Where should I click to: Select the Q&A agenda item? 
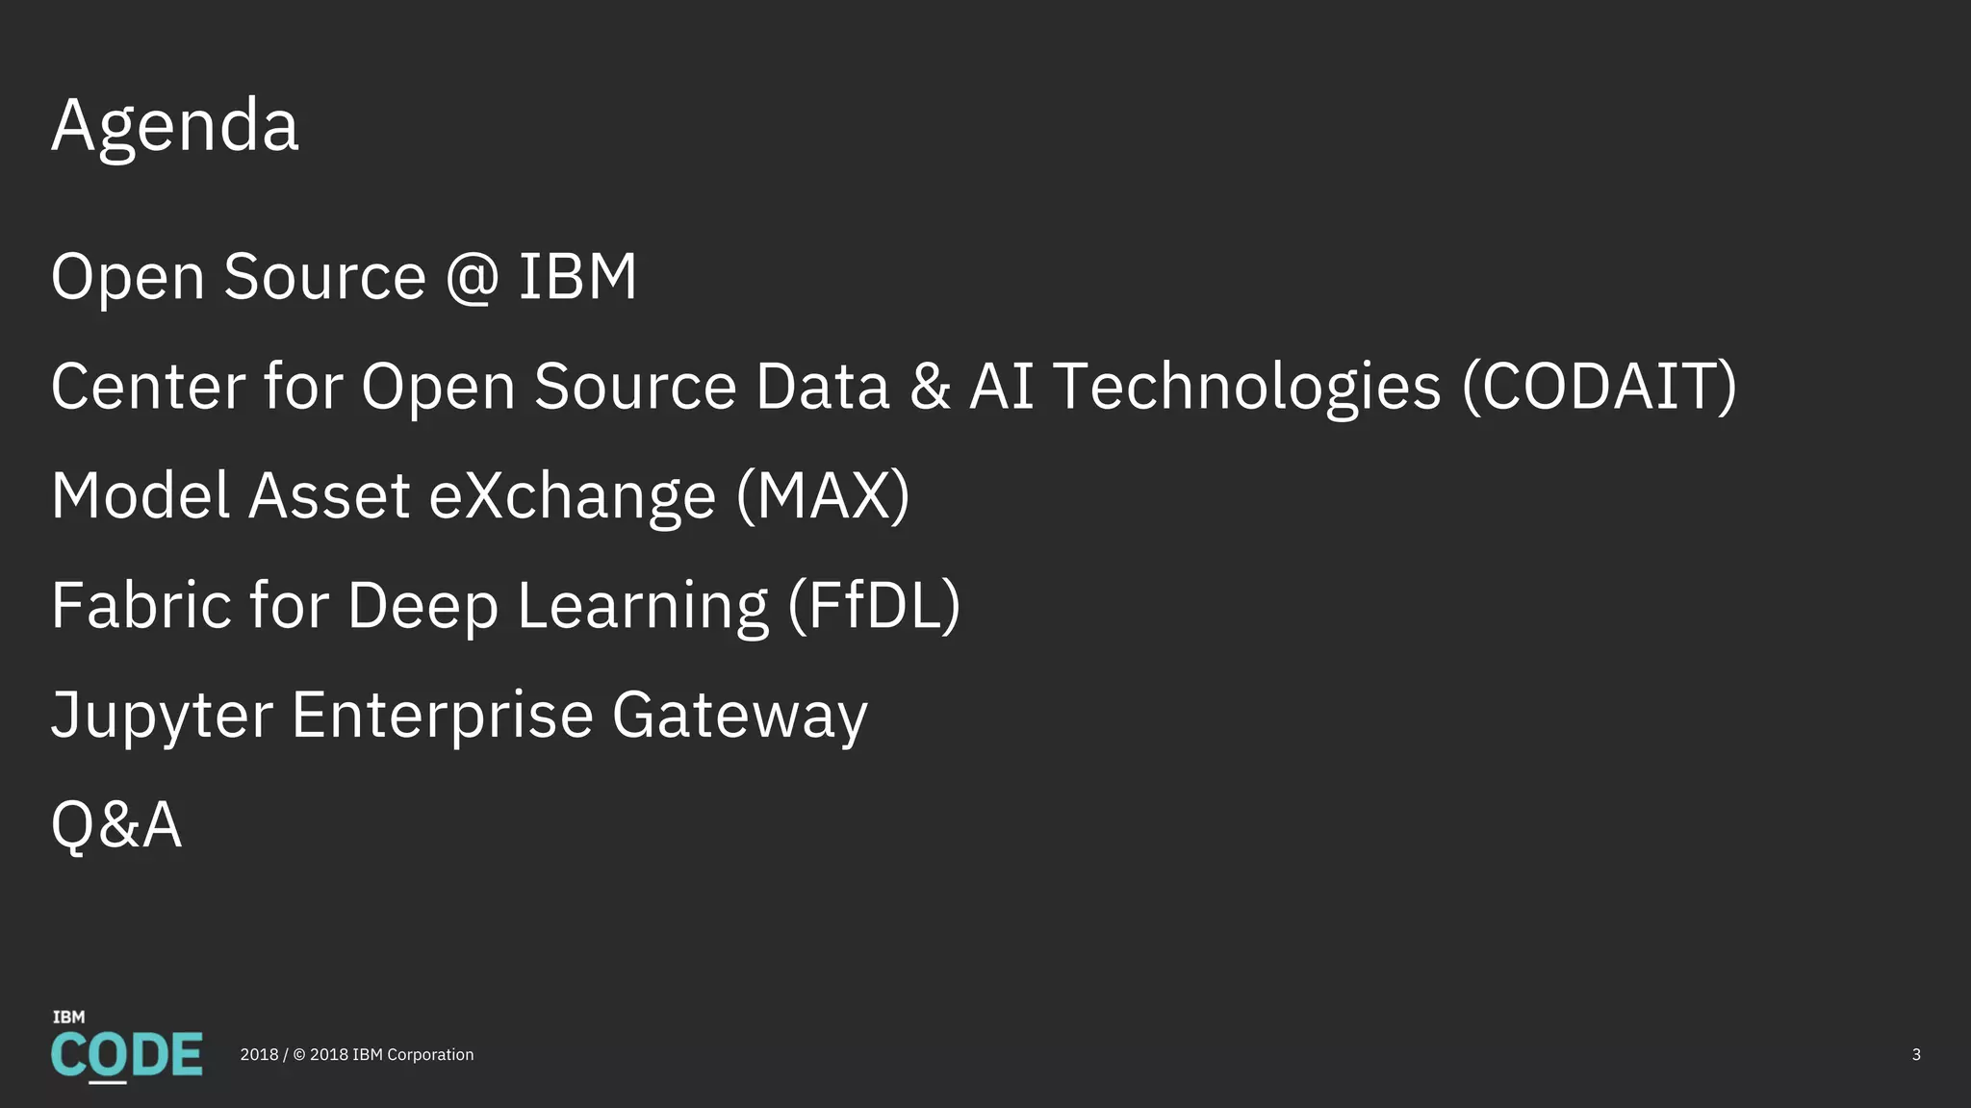tap(116, 825)
